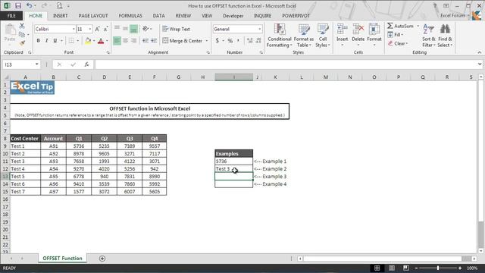This screenshot has height=273, width=485.
Task: Open the Fill menu in the Editing group
Action: [396, 35]
